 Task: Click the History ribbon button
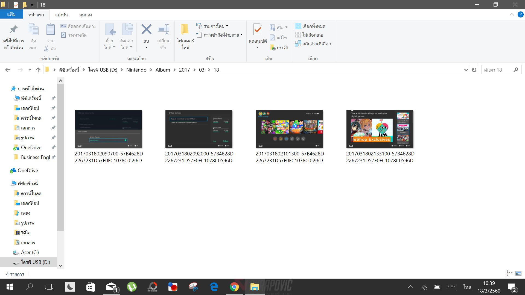279,48
